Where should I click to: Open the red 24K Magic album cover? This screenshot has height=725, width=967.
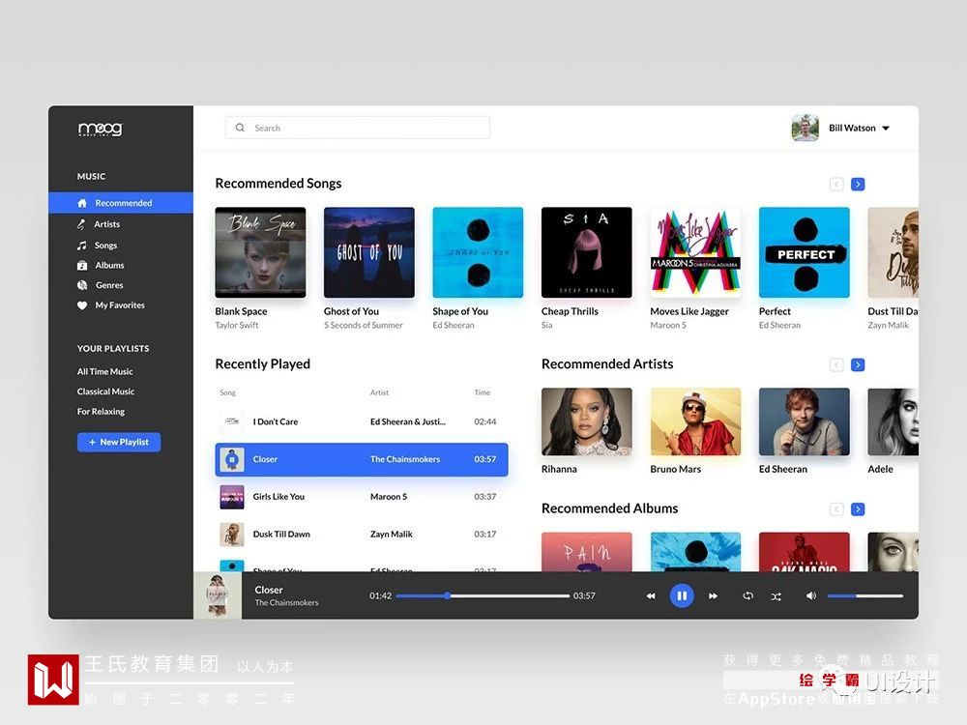click(805, 552)
